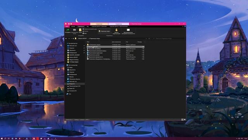
Task: Open Изображения under Quick access
Action: (x=72, y=53)
